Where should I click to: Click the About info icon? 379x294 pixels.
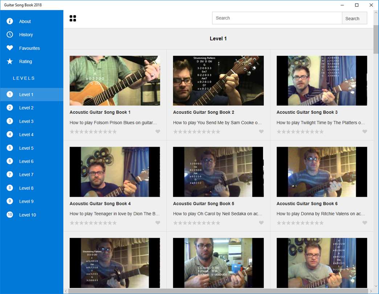(x=10, y=21)
